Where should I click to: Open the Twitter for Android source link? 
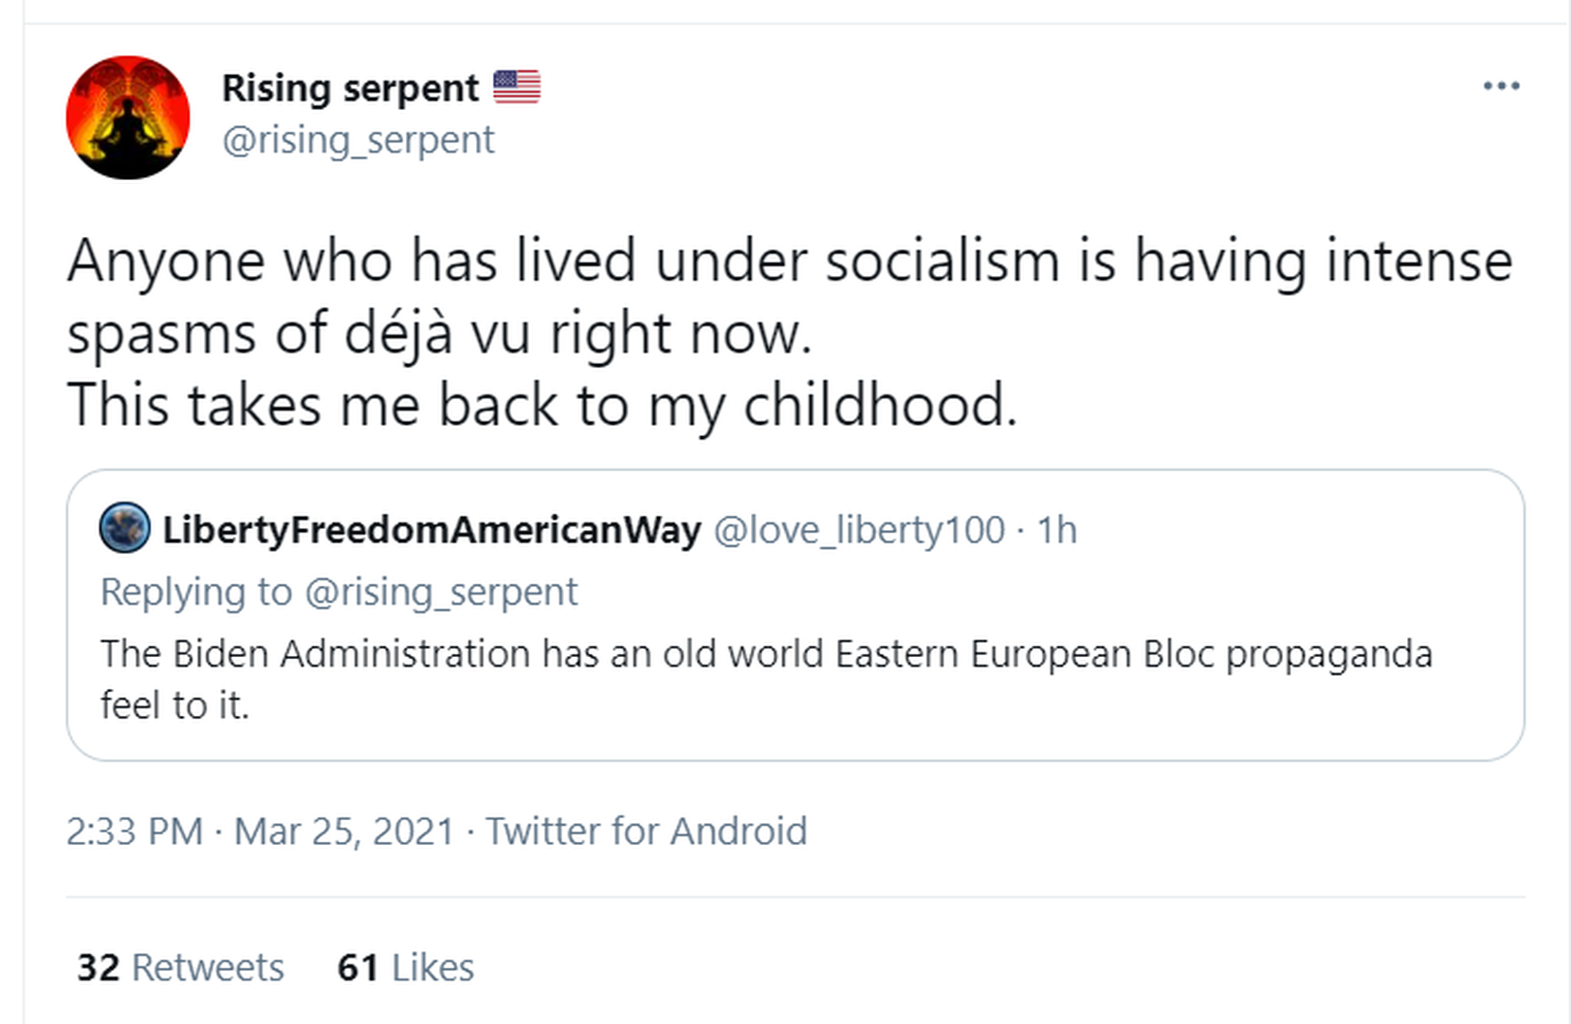pyautogui.click(x=646, y=832)
